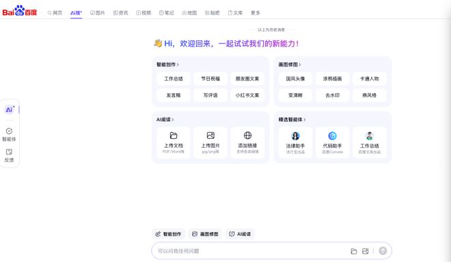
Task: Click the Baidu logo
Action: coord(20,11)
